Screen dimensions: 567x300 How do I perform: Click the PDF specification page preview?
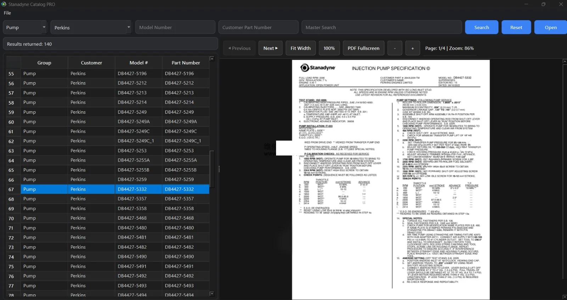pyautogui.click(x=391, y=180)
